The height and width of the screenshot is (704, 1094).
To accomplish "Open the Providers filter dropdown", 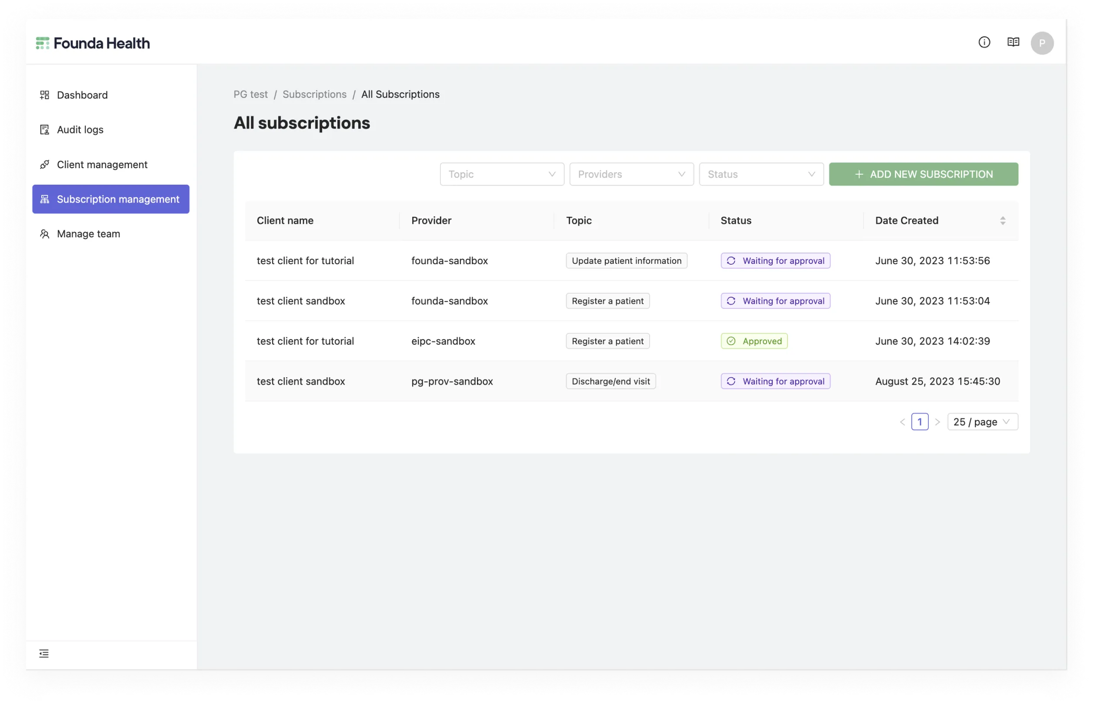I will tap(632, 174).
